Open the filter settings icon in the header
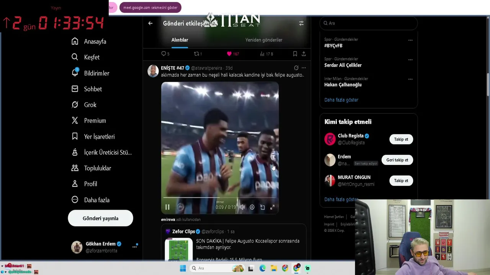Viewport: 490px width, 275px height. click(x=301, y=23)
